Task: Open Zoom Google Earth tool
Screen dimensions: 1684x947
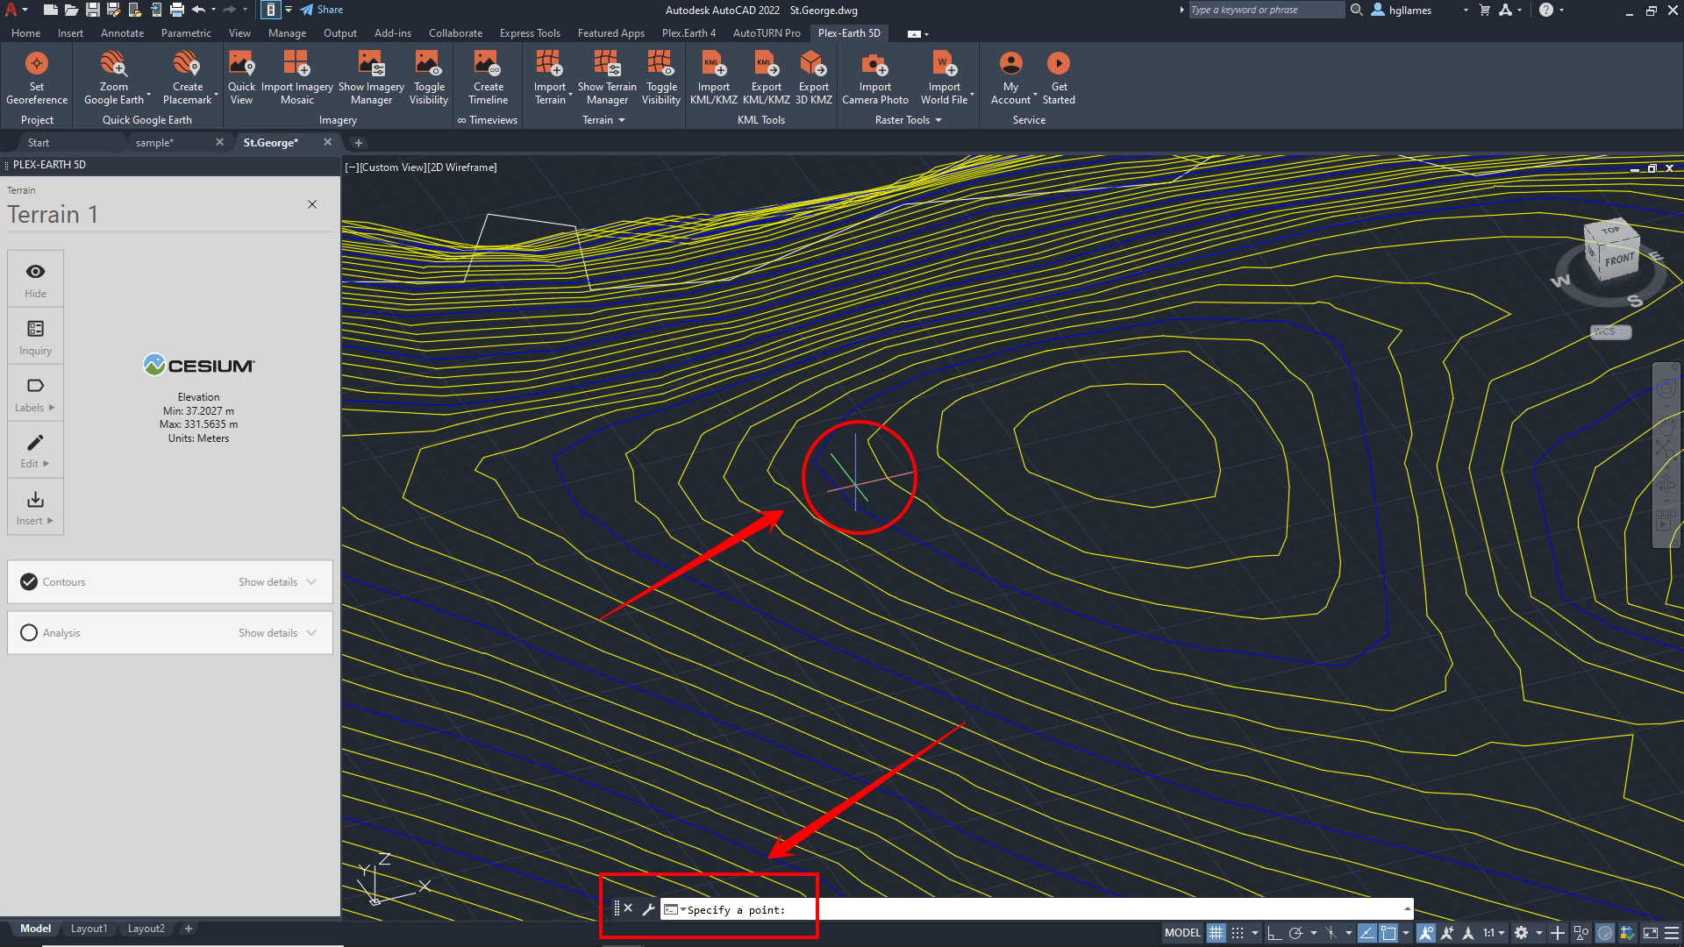Action: coord(114,77)
